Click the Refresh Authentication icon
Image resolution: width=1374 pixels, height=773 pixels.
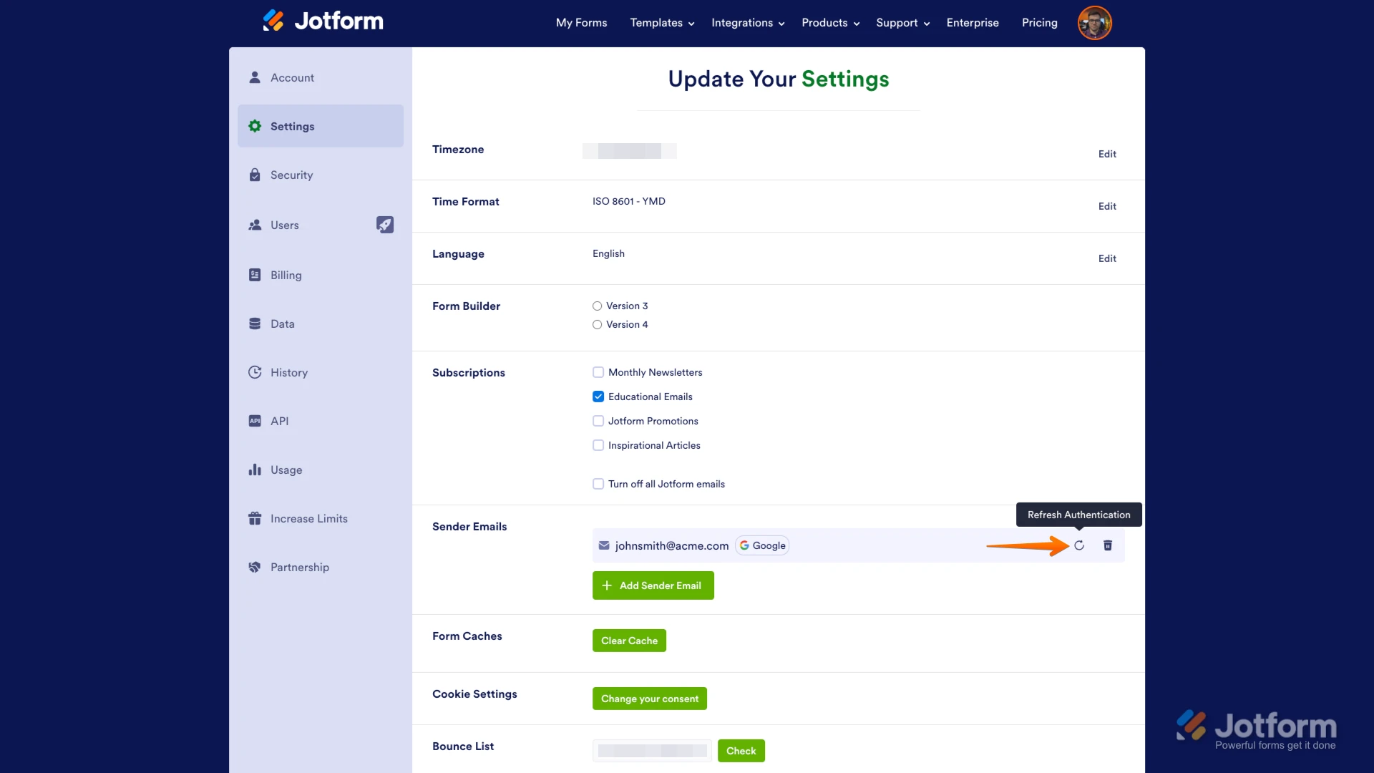(x=1079, y=545)
